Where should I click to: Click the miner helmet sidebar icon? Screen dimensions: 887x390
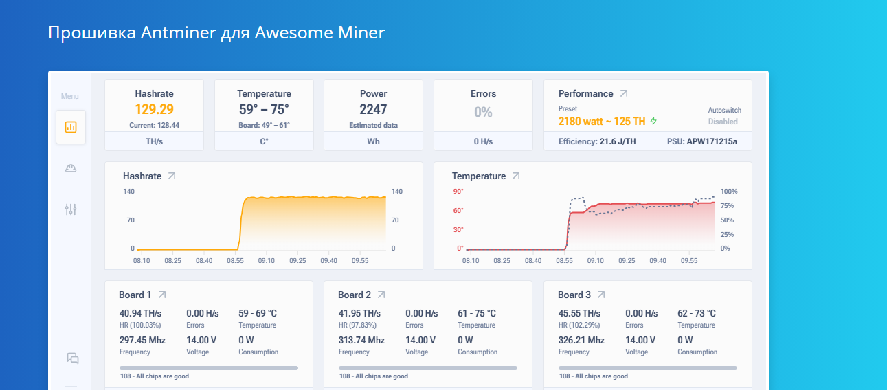click(x=71, y=168)
